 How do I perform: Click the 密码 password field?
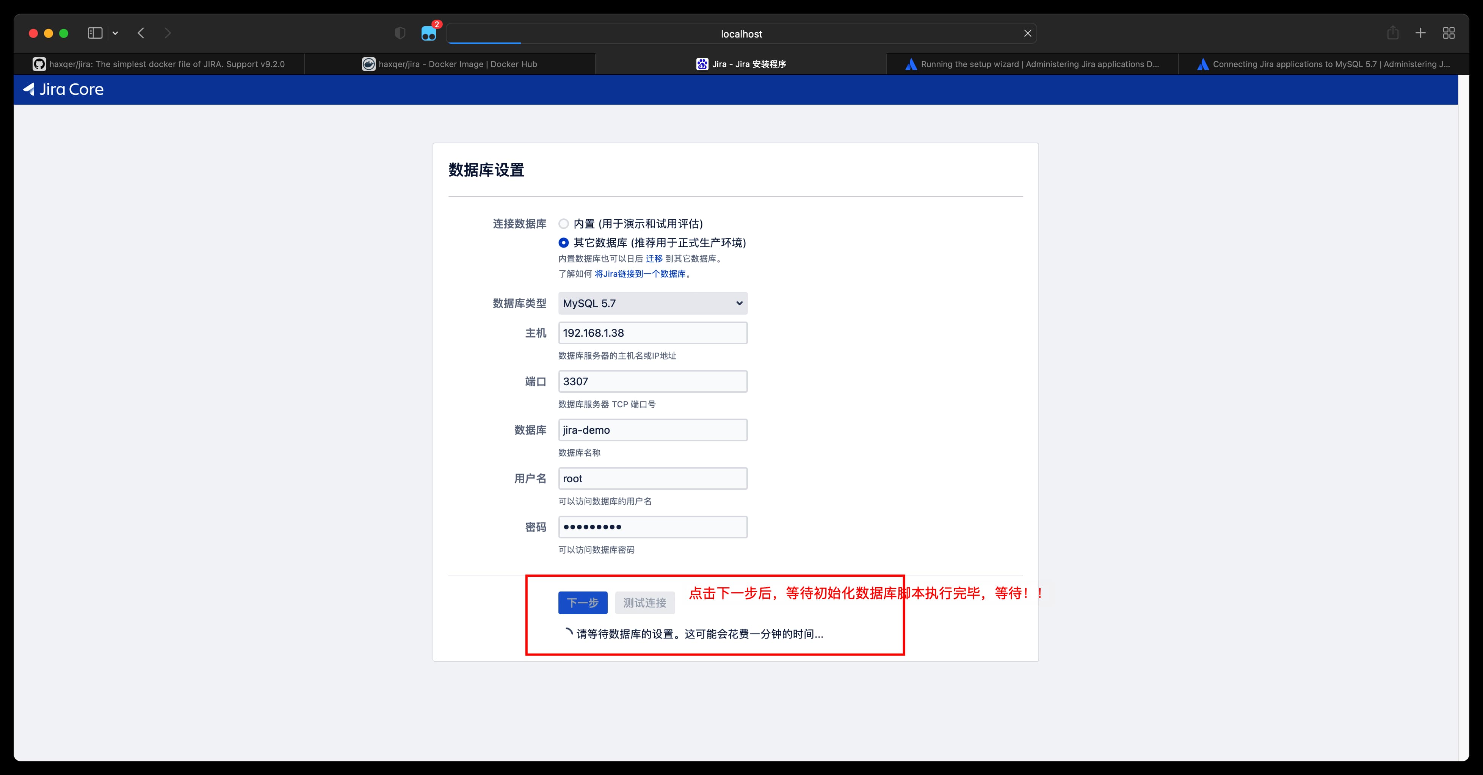pyautogui.click(x=653, y=527)
